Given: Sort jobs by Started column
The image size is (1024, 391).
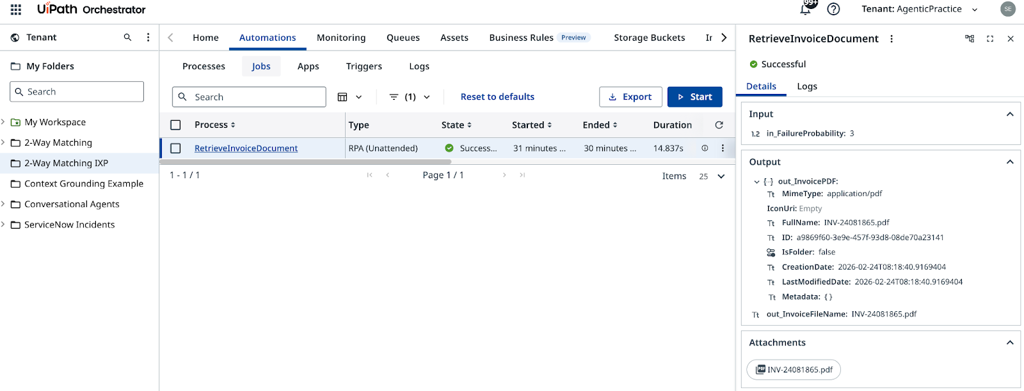Looking at the screenshot, I should tap(532, 125).
